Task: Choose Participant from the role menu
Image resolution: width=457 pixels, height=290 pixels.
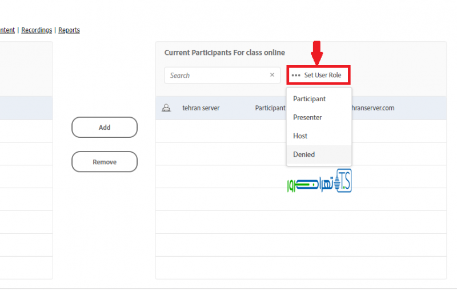Action: click(310, 99)
